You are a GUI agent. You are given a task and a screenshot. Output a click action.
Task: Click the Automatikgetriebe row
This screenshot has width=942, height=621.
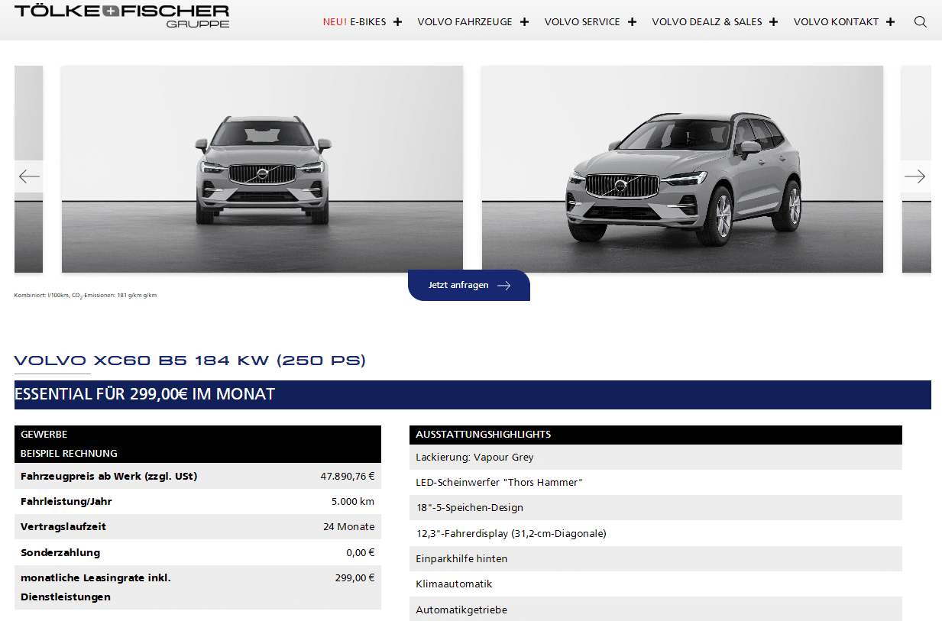(656, 610)
